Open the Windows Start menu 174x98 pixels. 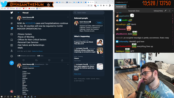click(2, 97)
